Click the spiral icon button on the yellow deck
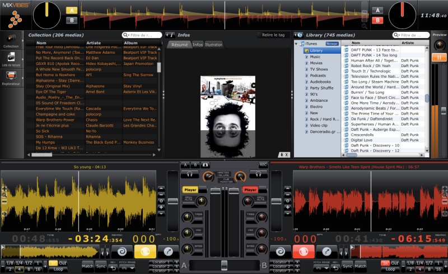Image resolution: width=448 pixels, height=274 pixels. tap(123, 252)
